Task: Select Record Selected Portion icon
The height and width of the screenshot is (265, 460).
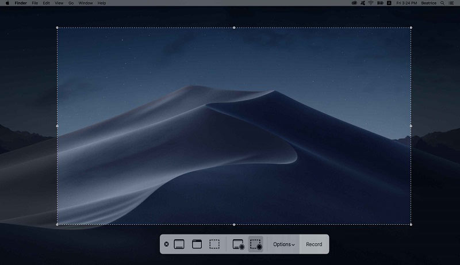Action: click(256, 244)
